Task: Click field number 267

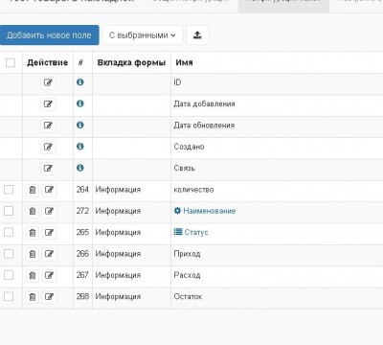Action: [82, 275]
